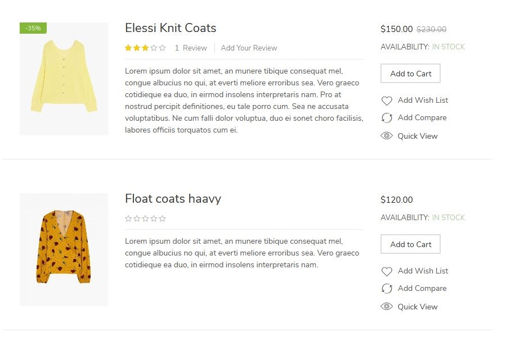Click Add Wish List text for Elessi Knit Coats

423,100
